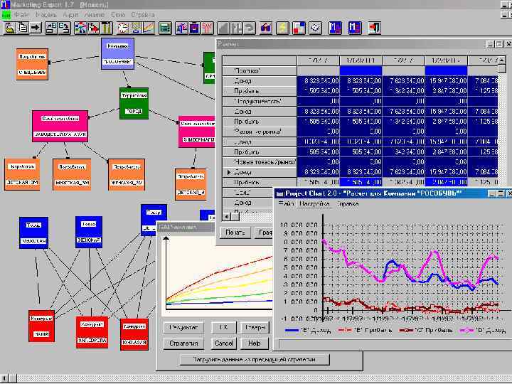Click the orange diagonal line chart icon
The height and width of the screenshot is (384, 512).
149,28
